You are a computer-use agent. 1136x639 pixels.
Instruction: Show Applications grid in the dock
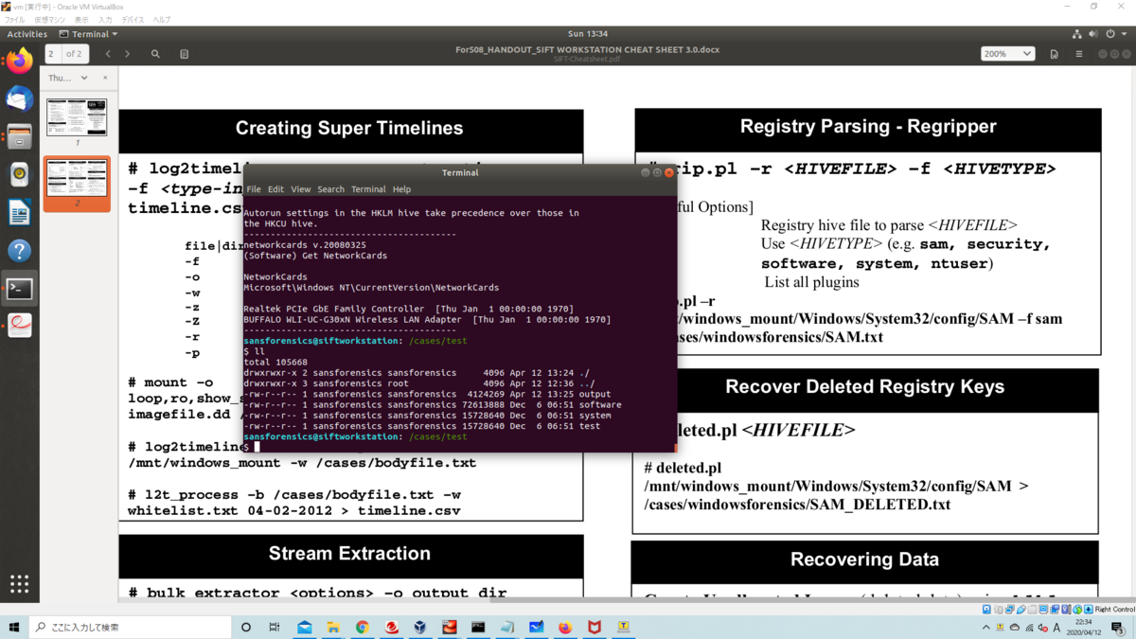tap(20, 583)
